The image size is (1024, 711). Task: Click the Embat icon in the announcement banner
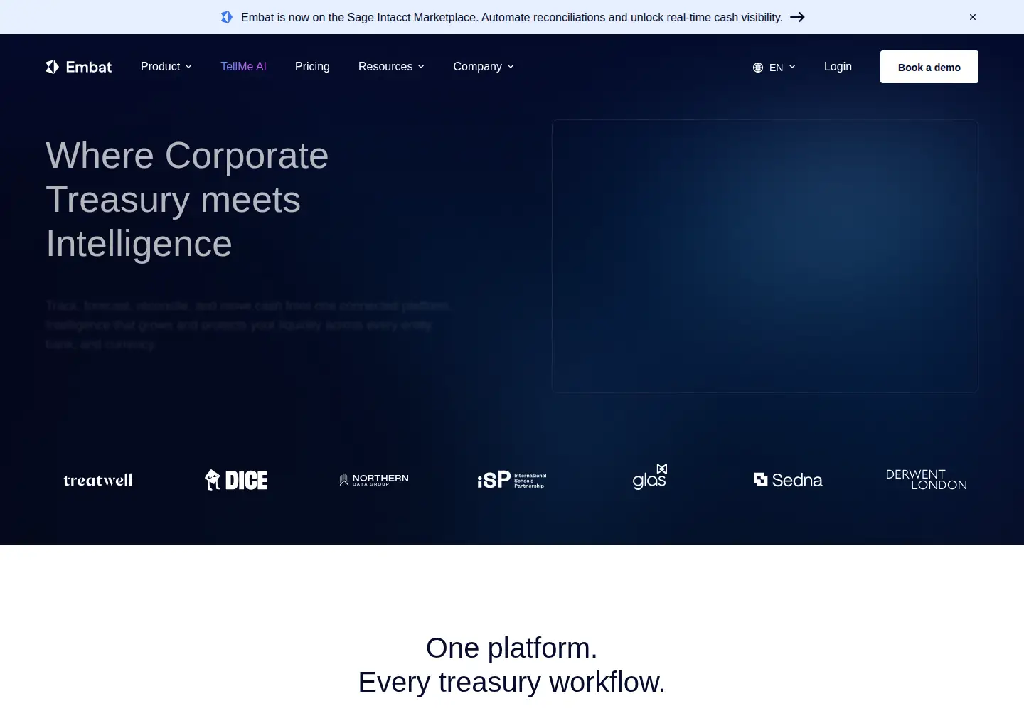tap(227, 17)
